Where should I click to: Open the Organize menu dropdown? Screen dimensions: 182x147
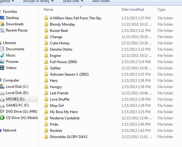pos(7,1)
